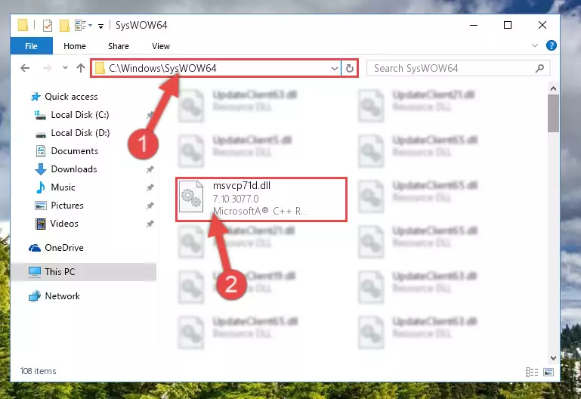581x399 pixels.
Task: Refresh the SysWOW64 folder view
Action: [349, 69]
